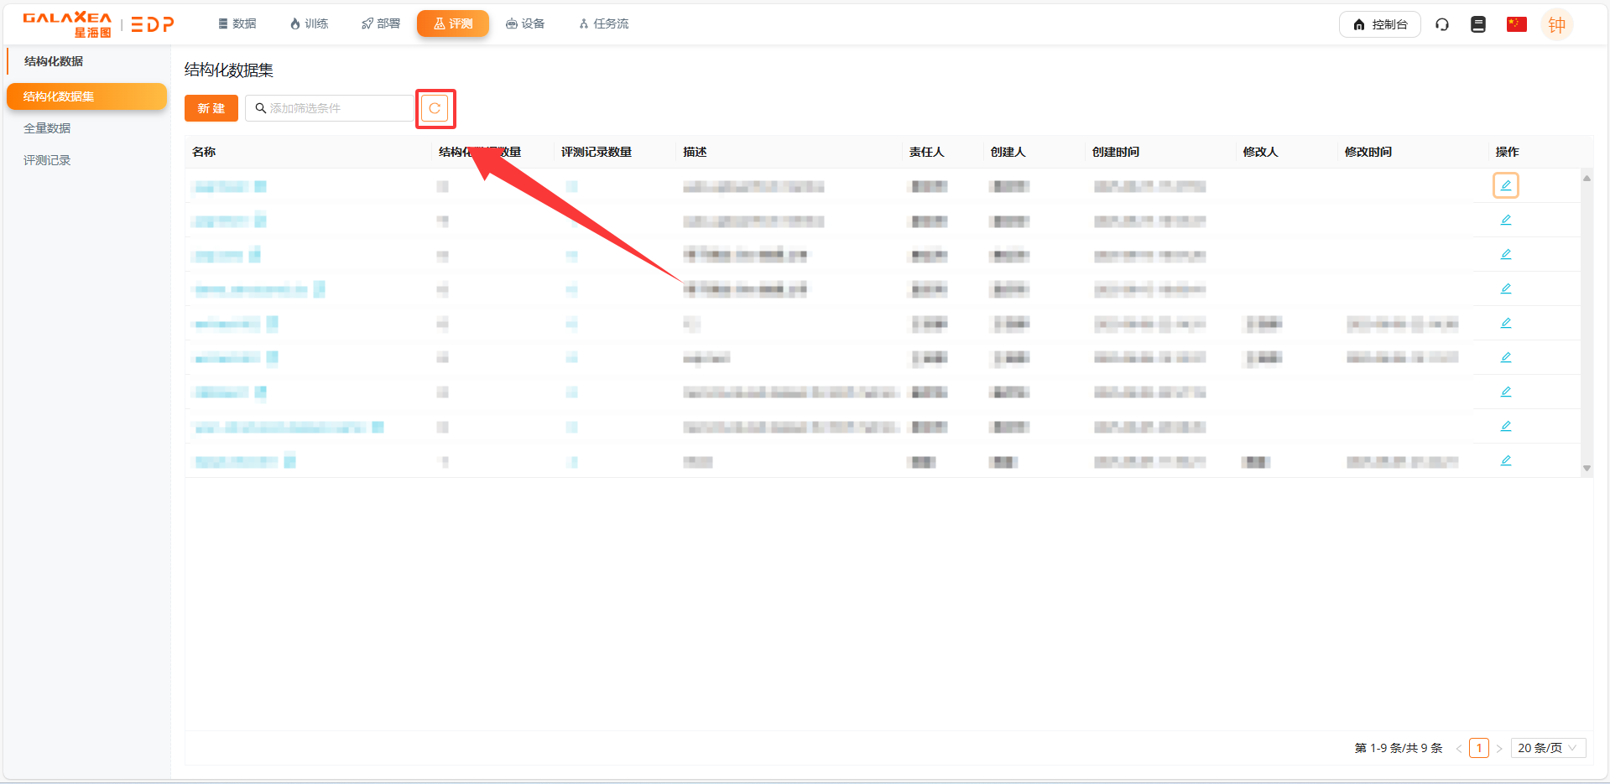
Task: Open the user avatar labeled 钟
Action: (1556, 25)
